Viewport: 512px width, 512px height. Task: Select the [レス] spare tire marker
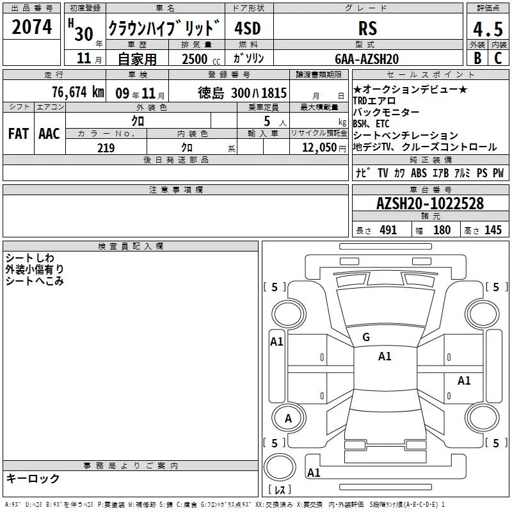[x=280, y=489]
